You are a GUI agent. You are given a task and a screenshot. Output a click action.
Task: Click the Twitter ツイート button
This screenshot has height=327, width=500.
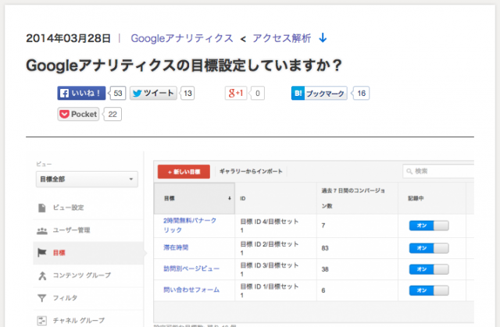click(x=153, y=93)
